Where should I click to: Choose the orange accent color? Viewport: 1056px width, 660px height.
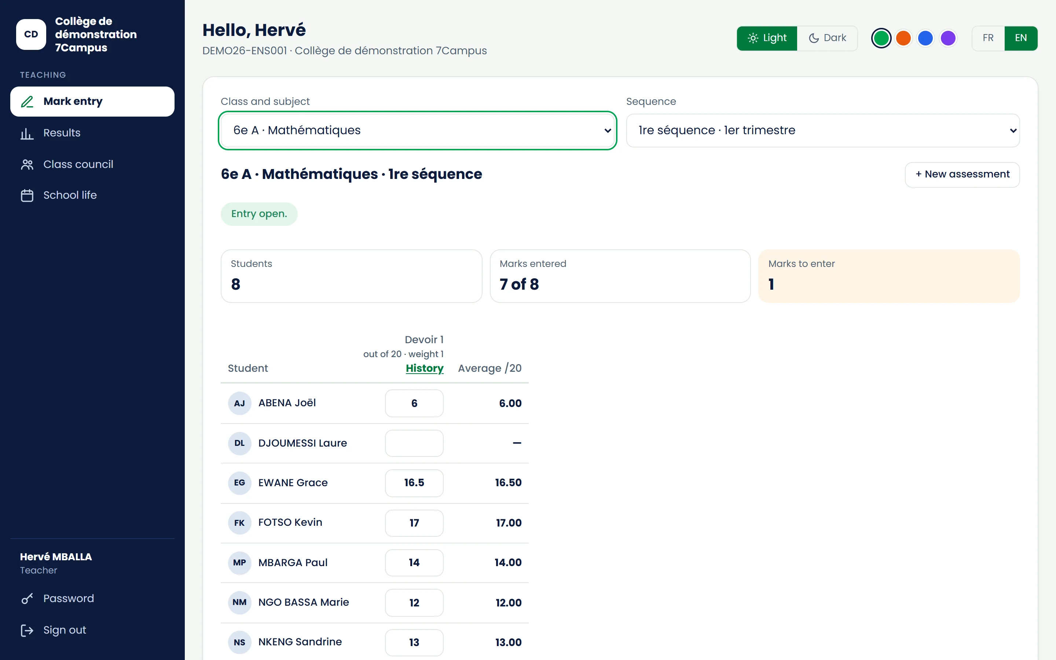click(x=903, y=38)
